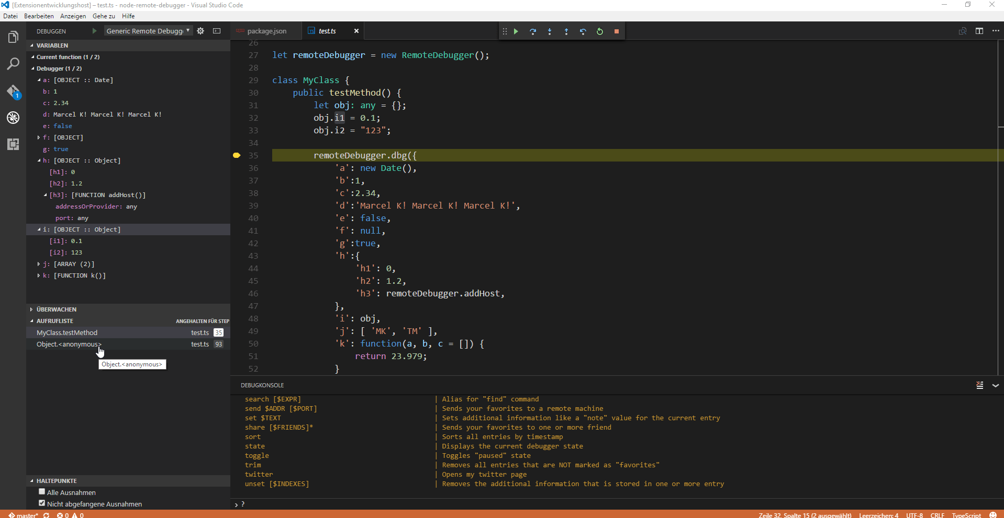Restart the debug session
Viewport: 1004px width, 518px height.
pos(600,31)
